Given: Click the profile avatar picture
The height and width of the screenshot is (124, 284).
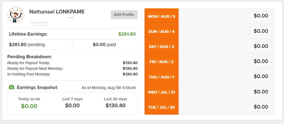Looking at the screenshot, I should pyautogui.click(x=16, y=15).
